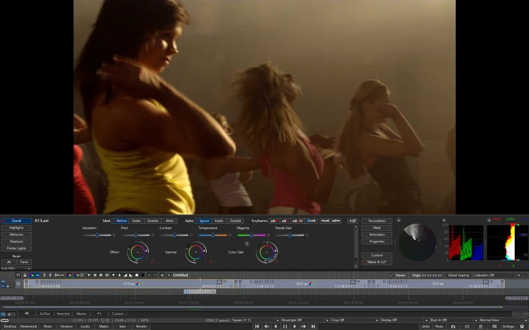Reset All grading values

[x=9, y=262]
